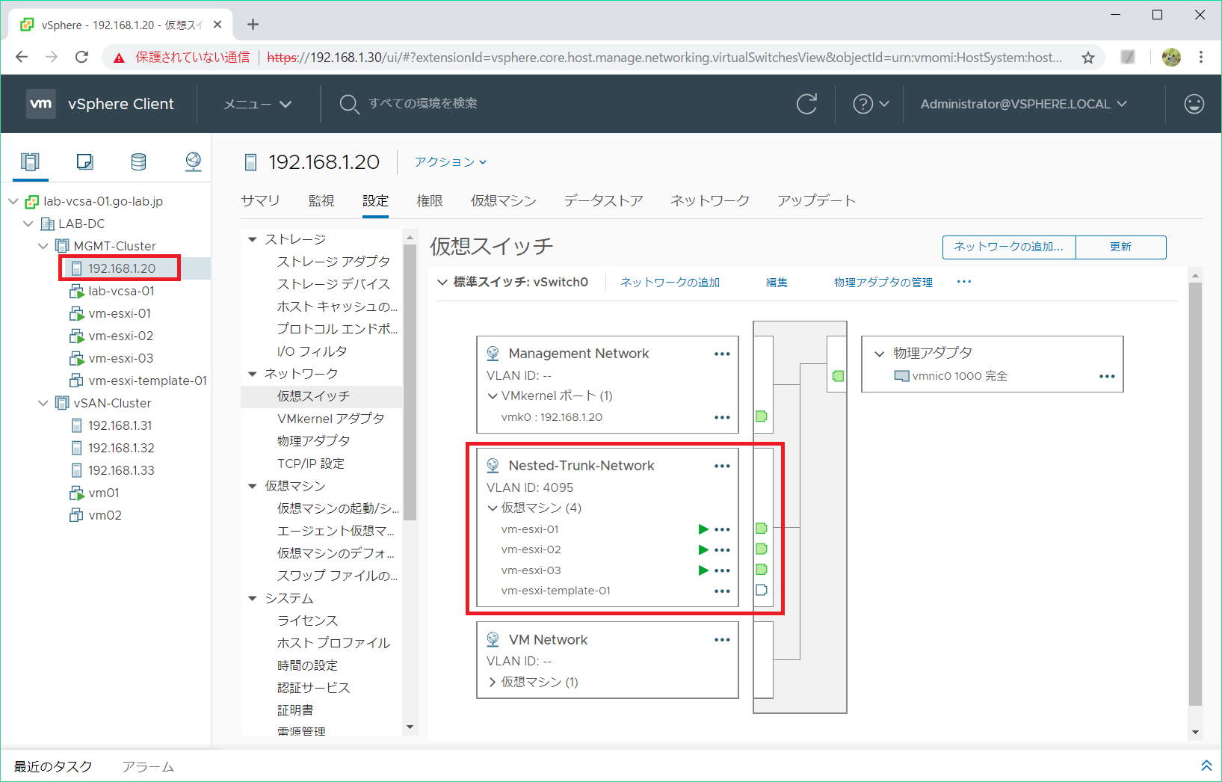Select host 192.168.1.31 in tree
Viewport: 1222px width, 782px height.
pyautogui.click(x=120, y=425)
